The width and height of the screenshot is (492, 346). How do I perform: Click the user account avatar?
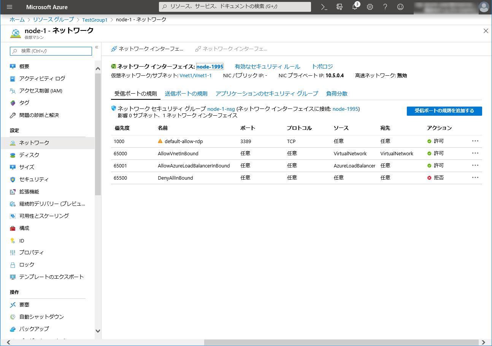[484, 7]
